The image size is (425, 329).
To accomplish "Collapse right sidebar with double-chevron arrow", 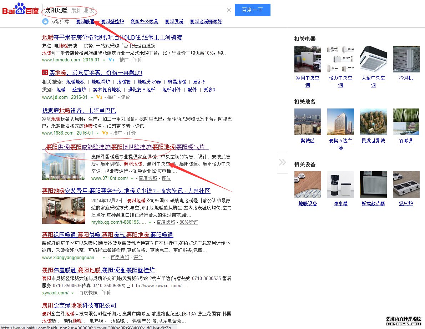I will pyautogui.click(x=282, y=162).
